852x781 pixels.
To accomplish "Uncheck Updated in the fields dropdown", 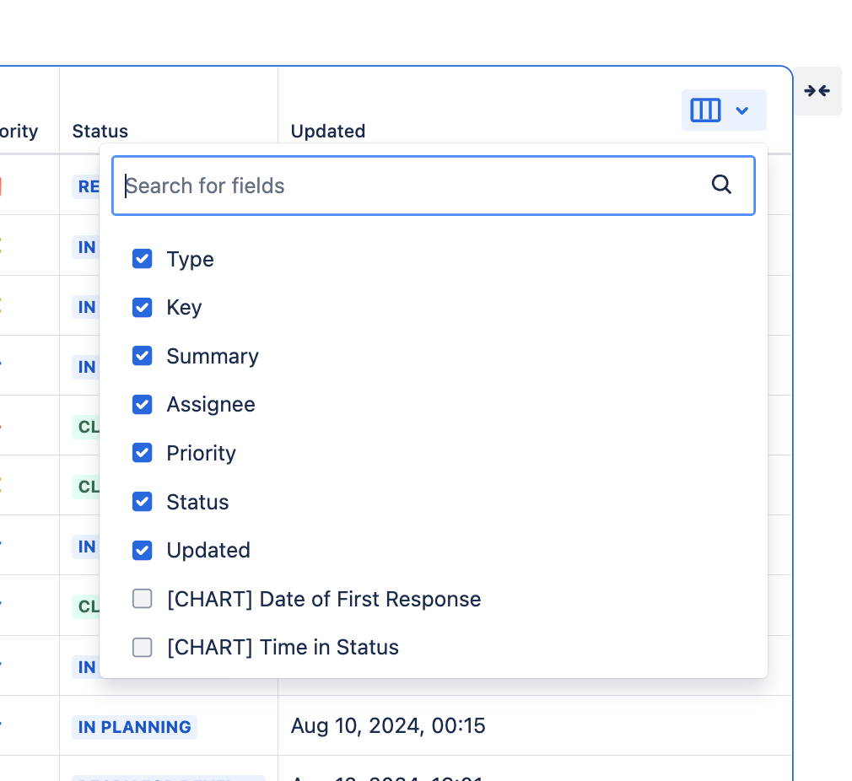I will click(x=142, y=550).
